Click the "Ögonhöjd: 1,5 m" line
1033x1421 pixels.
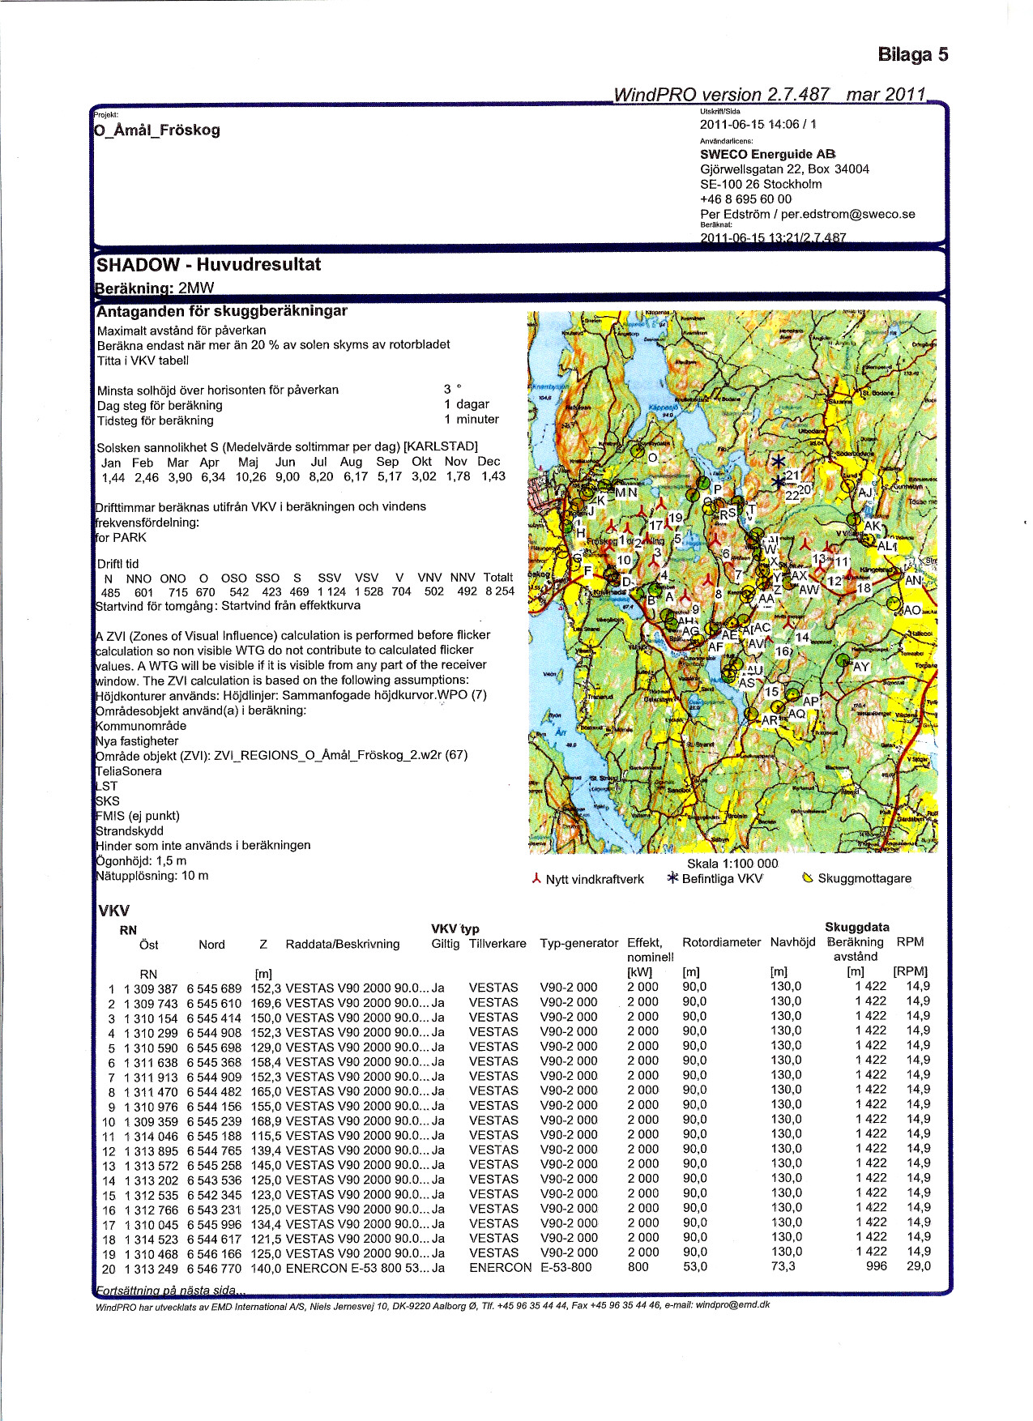point(141,860)
